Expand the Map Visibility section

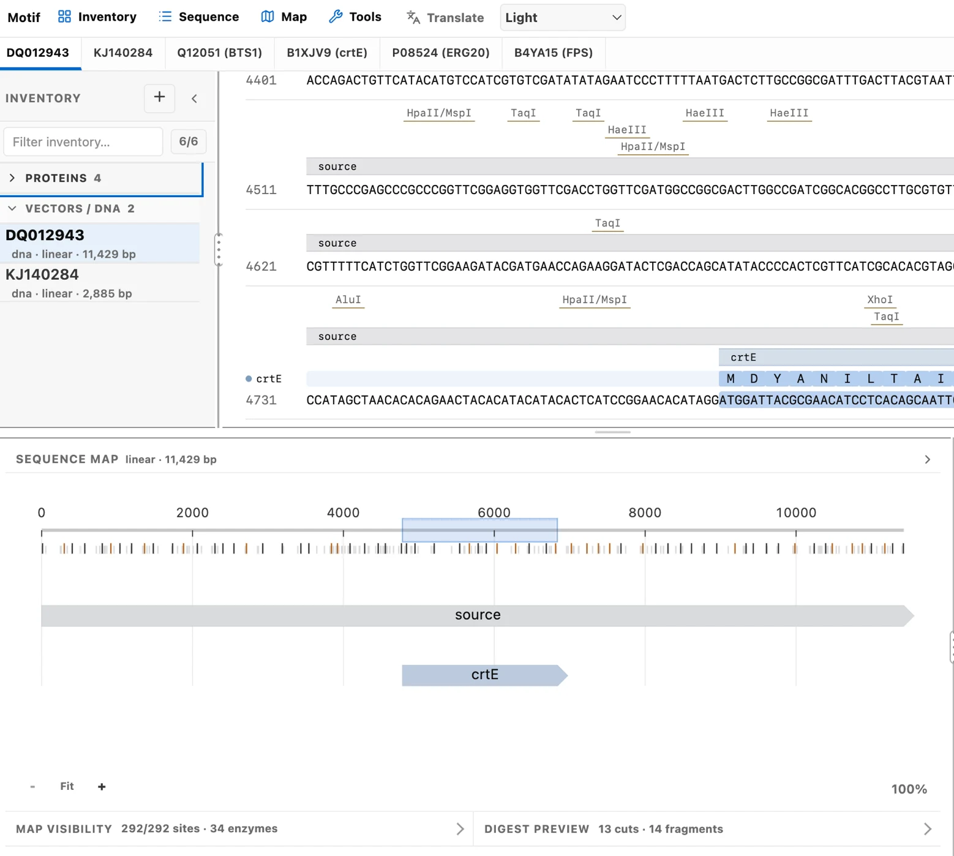(x=460, y=829)
